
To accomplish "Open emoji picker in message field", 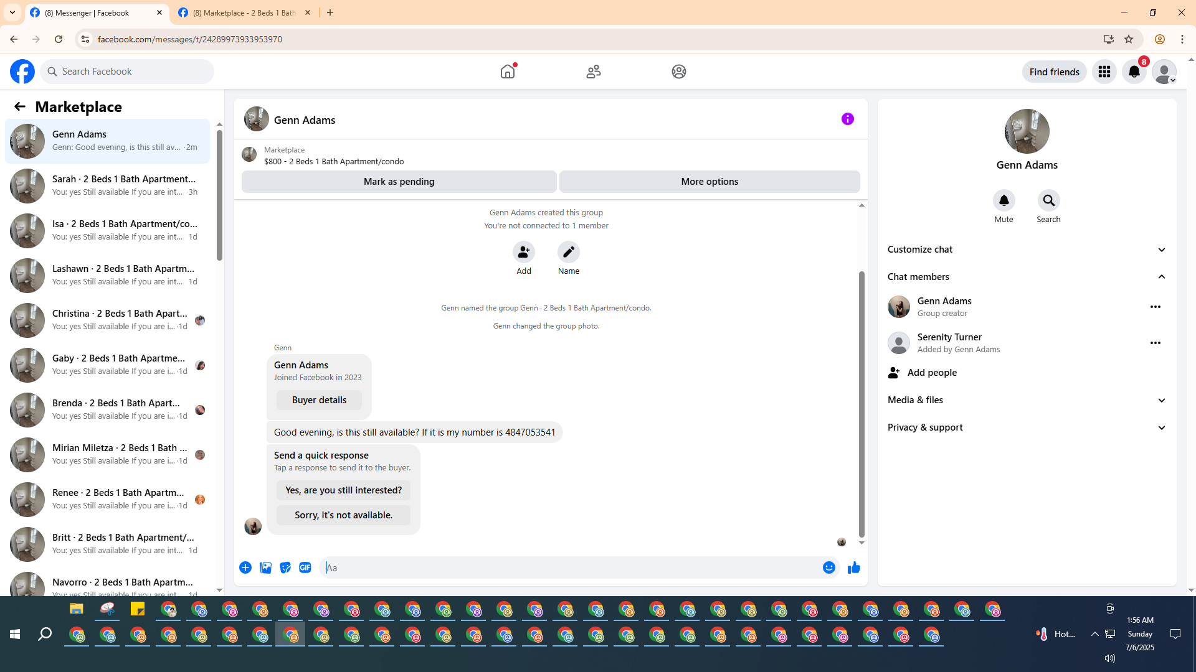I will click(x=828, y=567).
